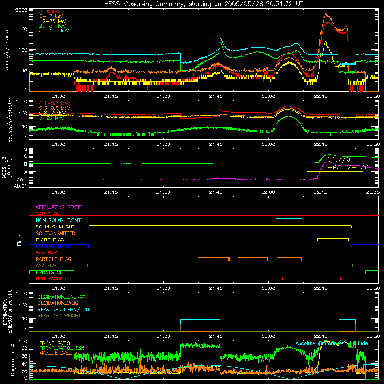Click the GOES-12 axis label
Viewport: 384px width, 384px height.
(x=7, y=168)
